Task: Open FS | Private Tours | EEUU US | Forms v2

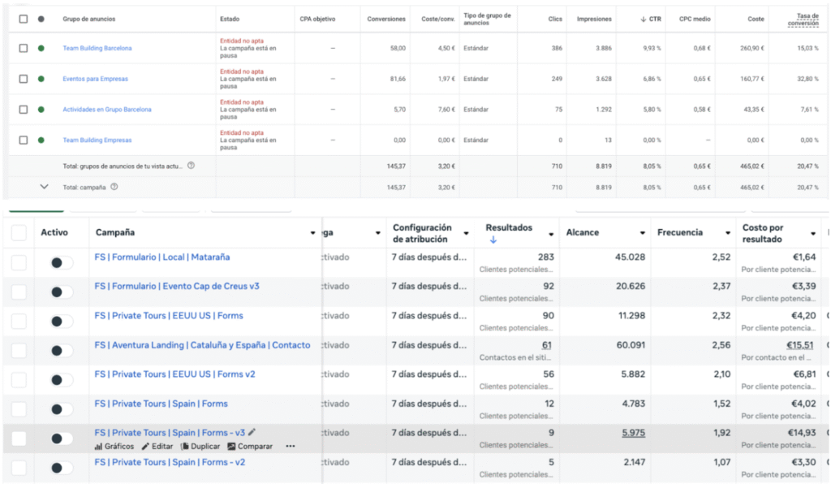Action: coord(174,374)
